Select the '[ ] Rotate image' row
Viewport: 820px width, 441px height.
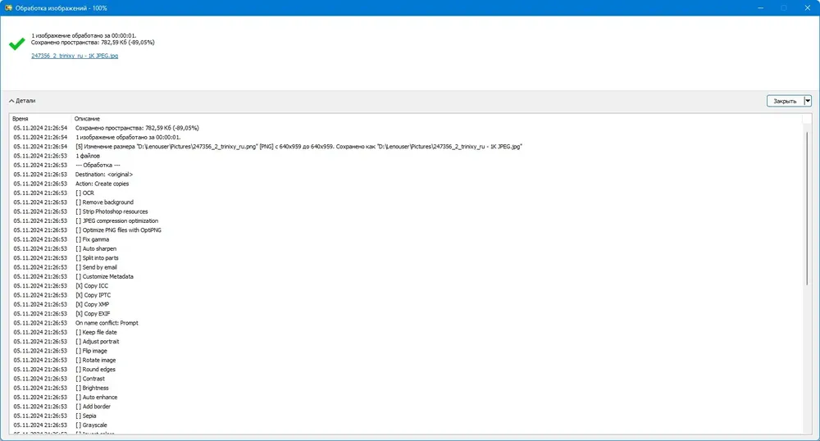(x=406, y=360)
